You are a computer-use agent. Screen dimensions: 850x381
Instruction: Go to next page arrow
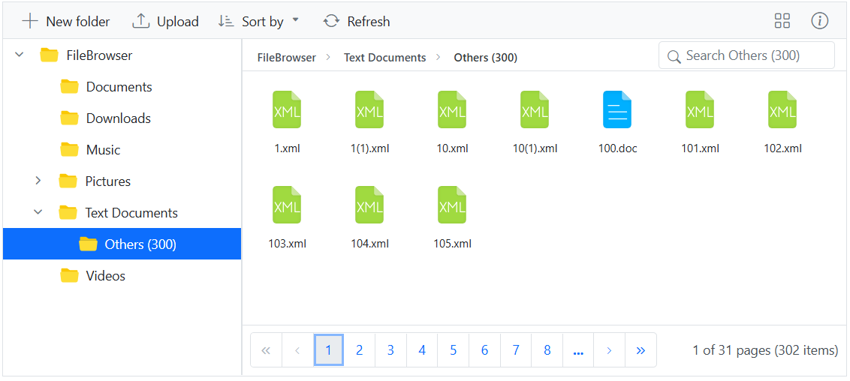point(609,350)
